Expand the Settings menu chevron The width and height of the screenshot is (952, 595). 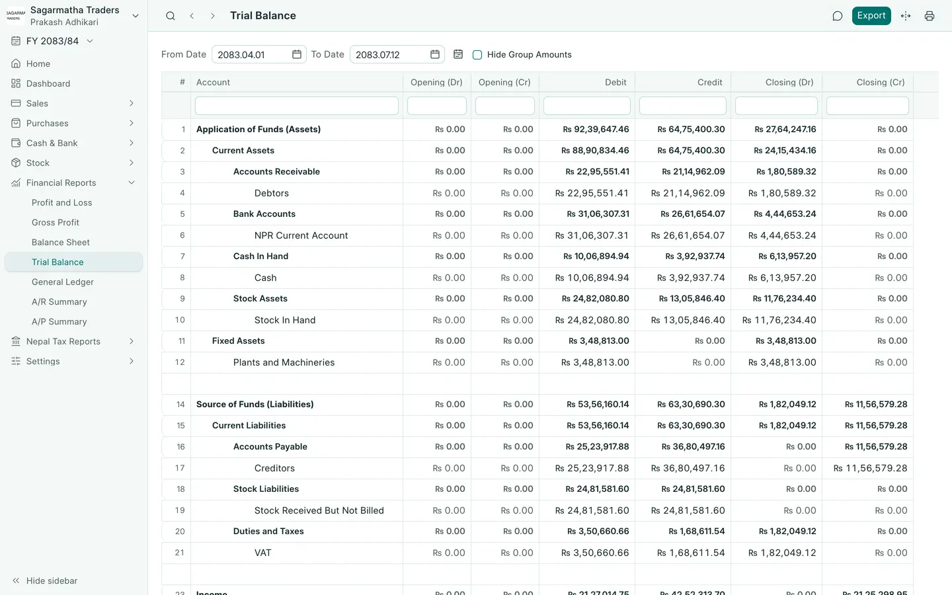click(132, 361)
